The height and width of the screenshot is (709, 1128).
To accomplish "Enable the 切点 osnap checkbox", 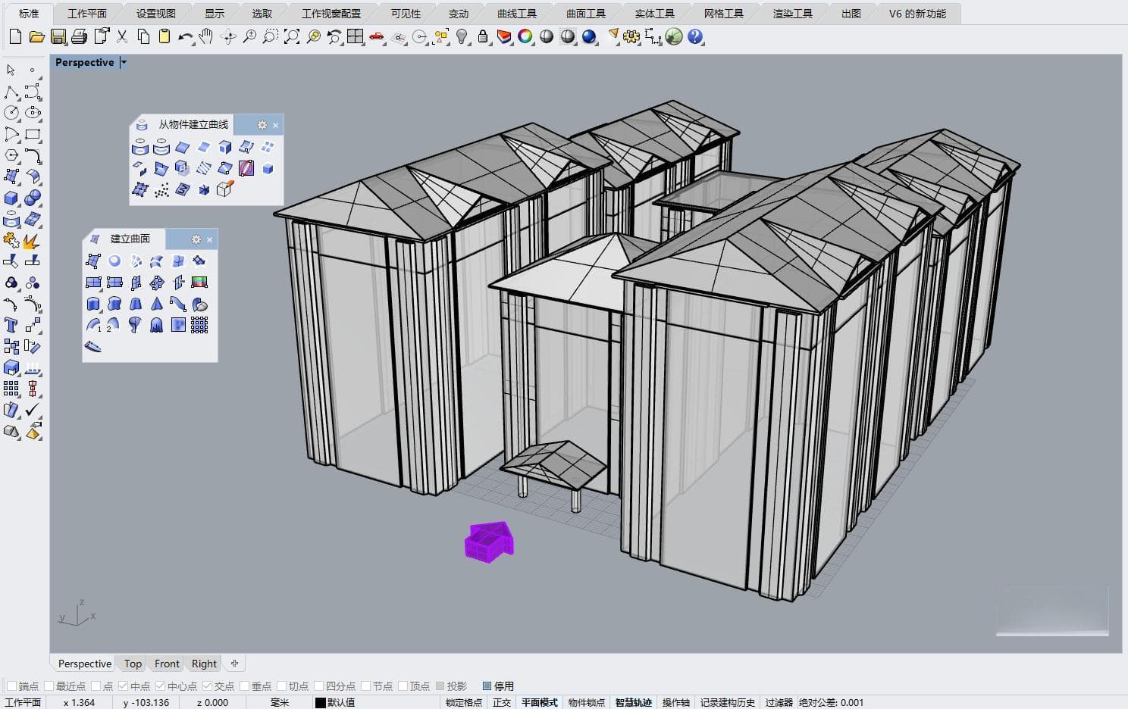I will point(281,686).
